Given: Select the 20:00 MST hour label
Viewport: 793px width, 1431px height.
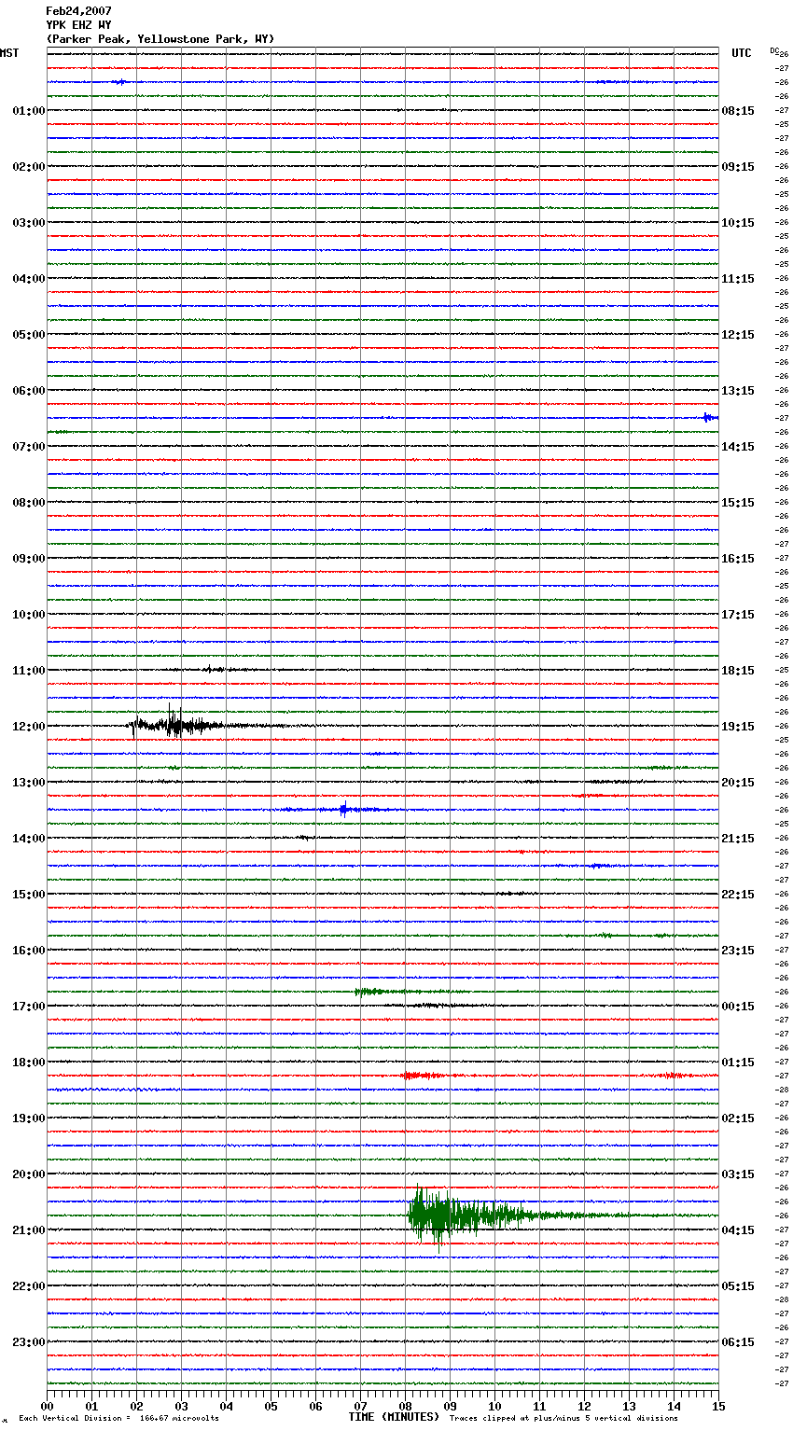Looking at the screenshot, I should 29,1174.
